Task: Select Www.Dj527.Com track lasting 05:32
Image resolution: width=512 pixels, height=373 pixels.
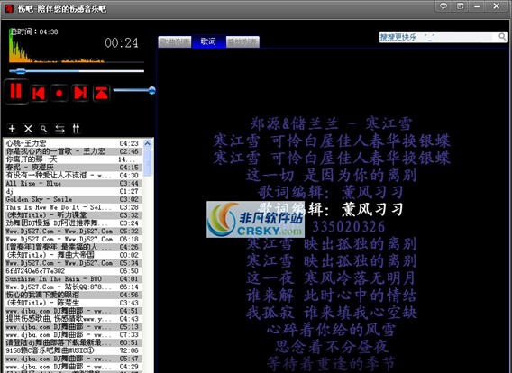Action: 73,231
